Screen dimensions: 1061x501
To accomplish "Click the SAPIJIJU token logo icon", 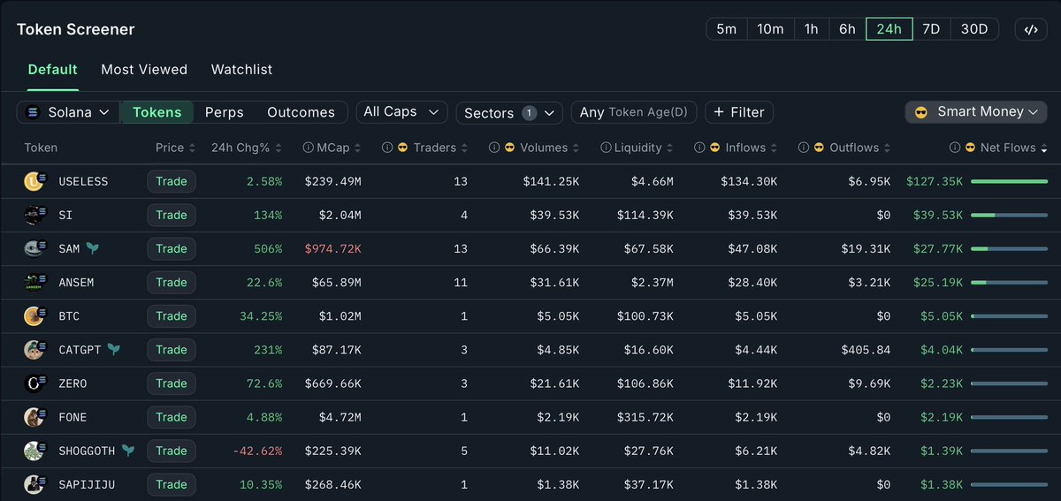I will [x=34, y=483].
